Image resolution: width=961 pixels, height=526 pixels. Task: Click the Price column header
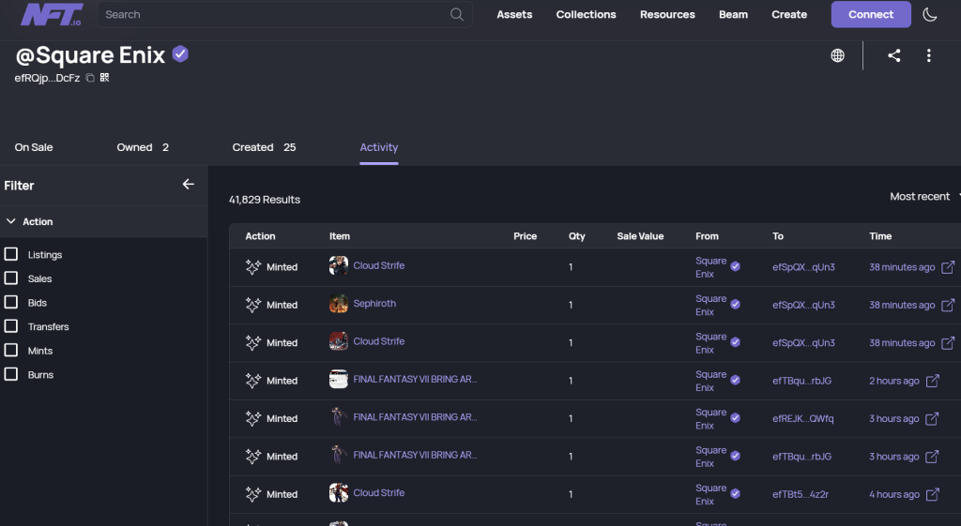tap(526, 236)
